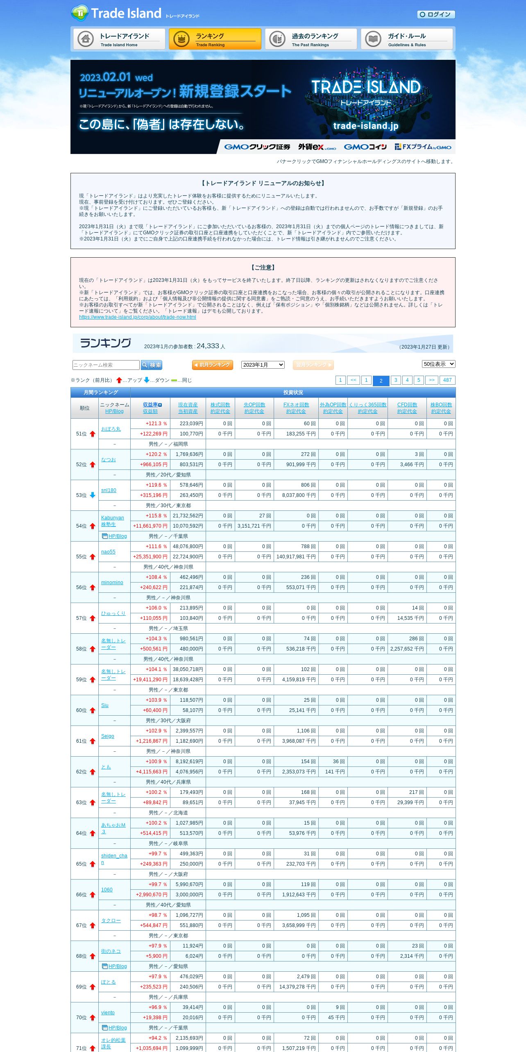Jump to last page 487
526x1052 pixels.
(447, 380)
